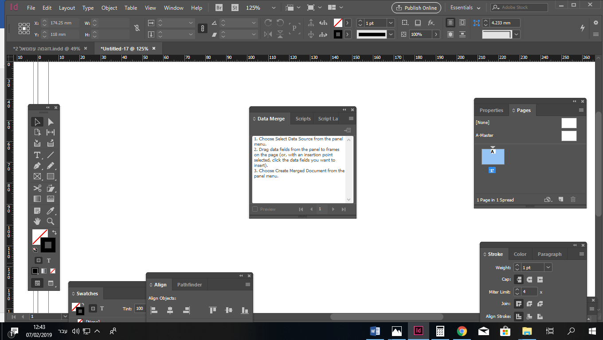Image resolution: width=603 pixels, height=340 pixels.
Task: Click the Align horizontal centers icon
Action: click(170, 310)
